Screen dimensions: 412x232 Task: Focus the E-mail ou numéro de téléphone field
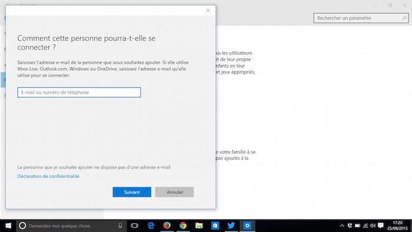[x=79, y=92]
